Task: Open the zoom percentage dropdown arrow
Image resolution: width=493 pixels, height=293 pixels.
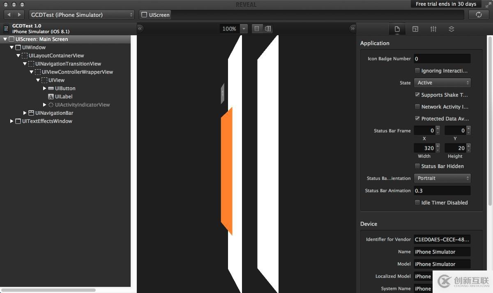Action: [x=244, y=29]
